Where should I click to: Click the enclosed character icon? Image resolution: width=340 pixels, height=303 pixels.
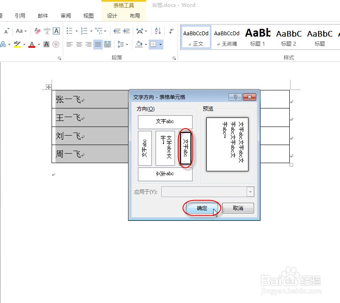coord(56,44)
